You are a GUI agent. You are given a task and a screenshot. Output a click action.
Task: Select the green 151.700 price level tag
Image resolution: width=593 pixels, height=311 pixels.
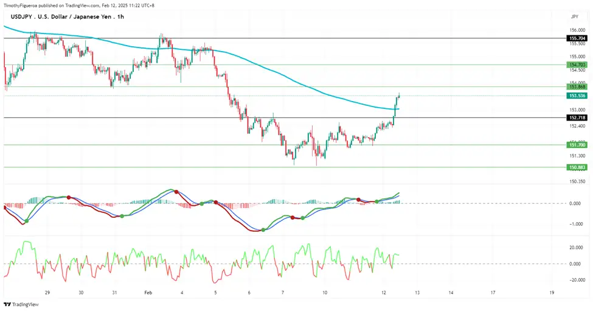[x=577, y=144]
